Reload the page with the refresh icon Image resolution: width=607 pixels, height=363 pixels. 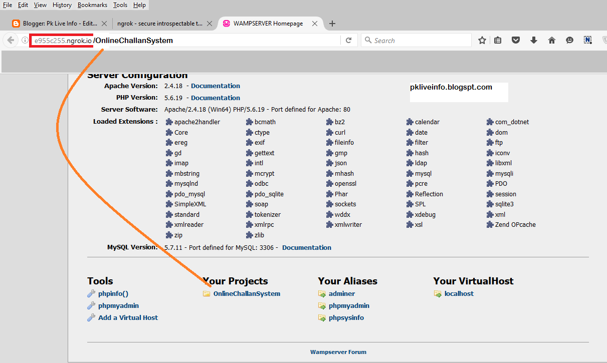[348, 41]
